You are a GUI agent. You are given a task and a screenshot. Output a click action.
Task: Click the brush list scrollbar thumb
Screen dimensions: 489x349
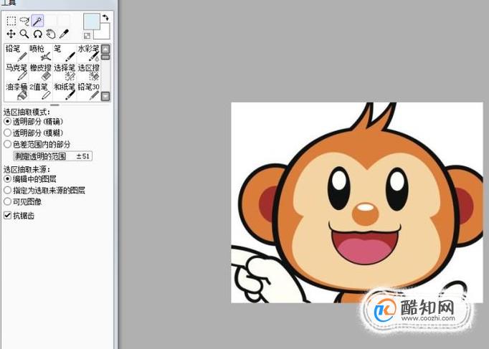coord(105,57)
